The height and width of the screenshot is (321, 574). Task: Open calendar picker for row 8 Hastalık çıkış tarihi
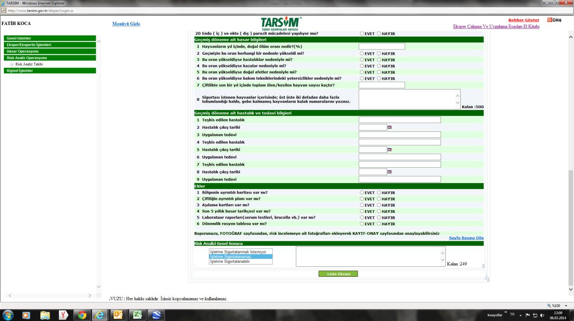click(x=389, y=172)
